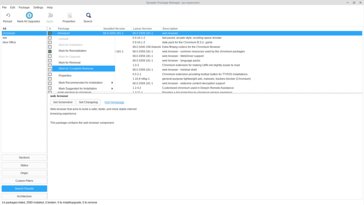The image size is (364, 205).
Task: Click the Custom Filters button
Action: pyautogui.click(x=24, y=181)
